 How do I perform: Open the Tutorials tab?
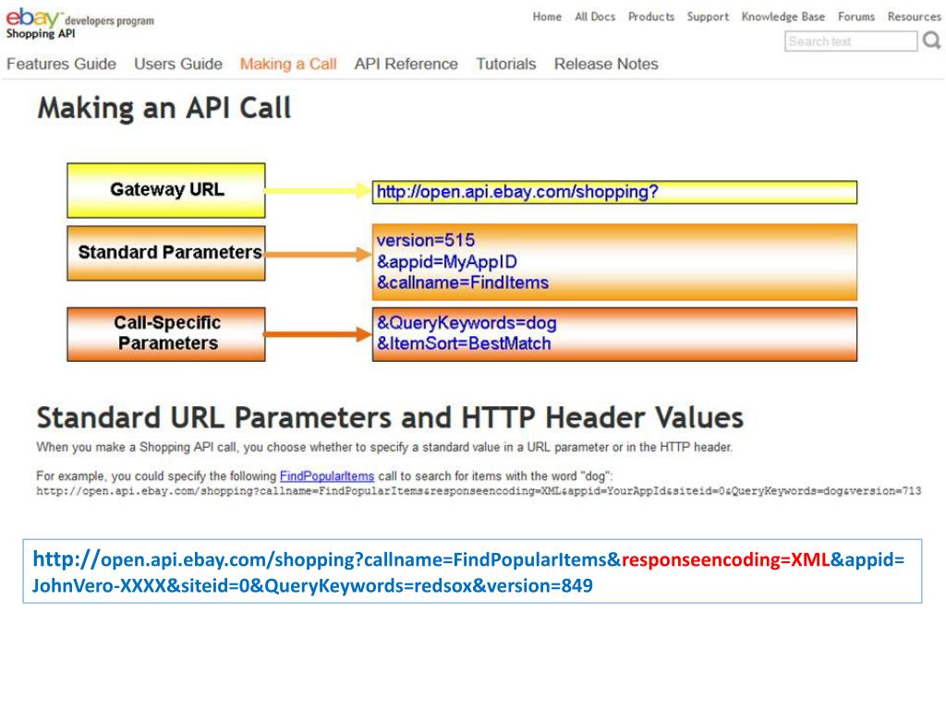point(505,64)
